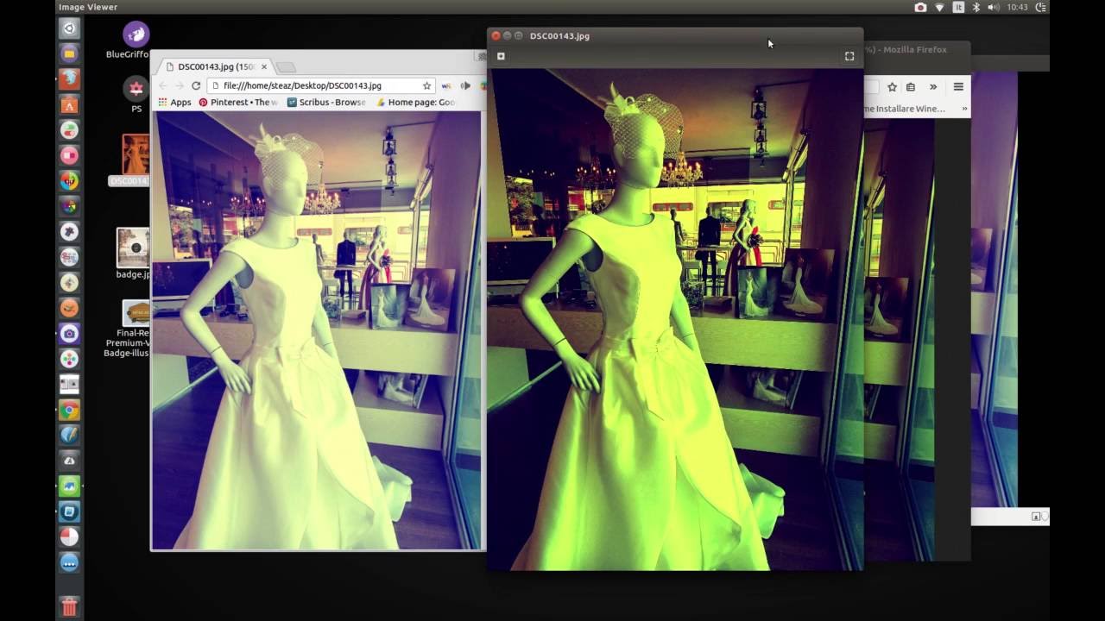Toggle fullscreen in the Image Viewer window
Viewport: 1105px width, 621px height.
(849, 56)
